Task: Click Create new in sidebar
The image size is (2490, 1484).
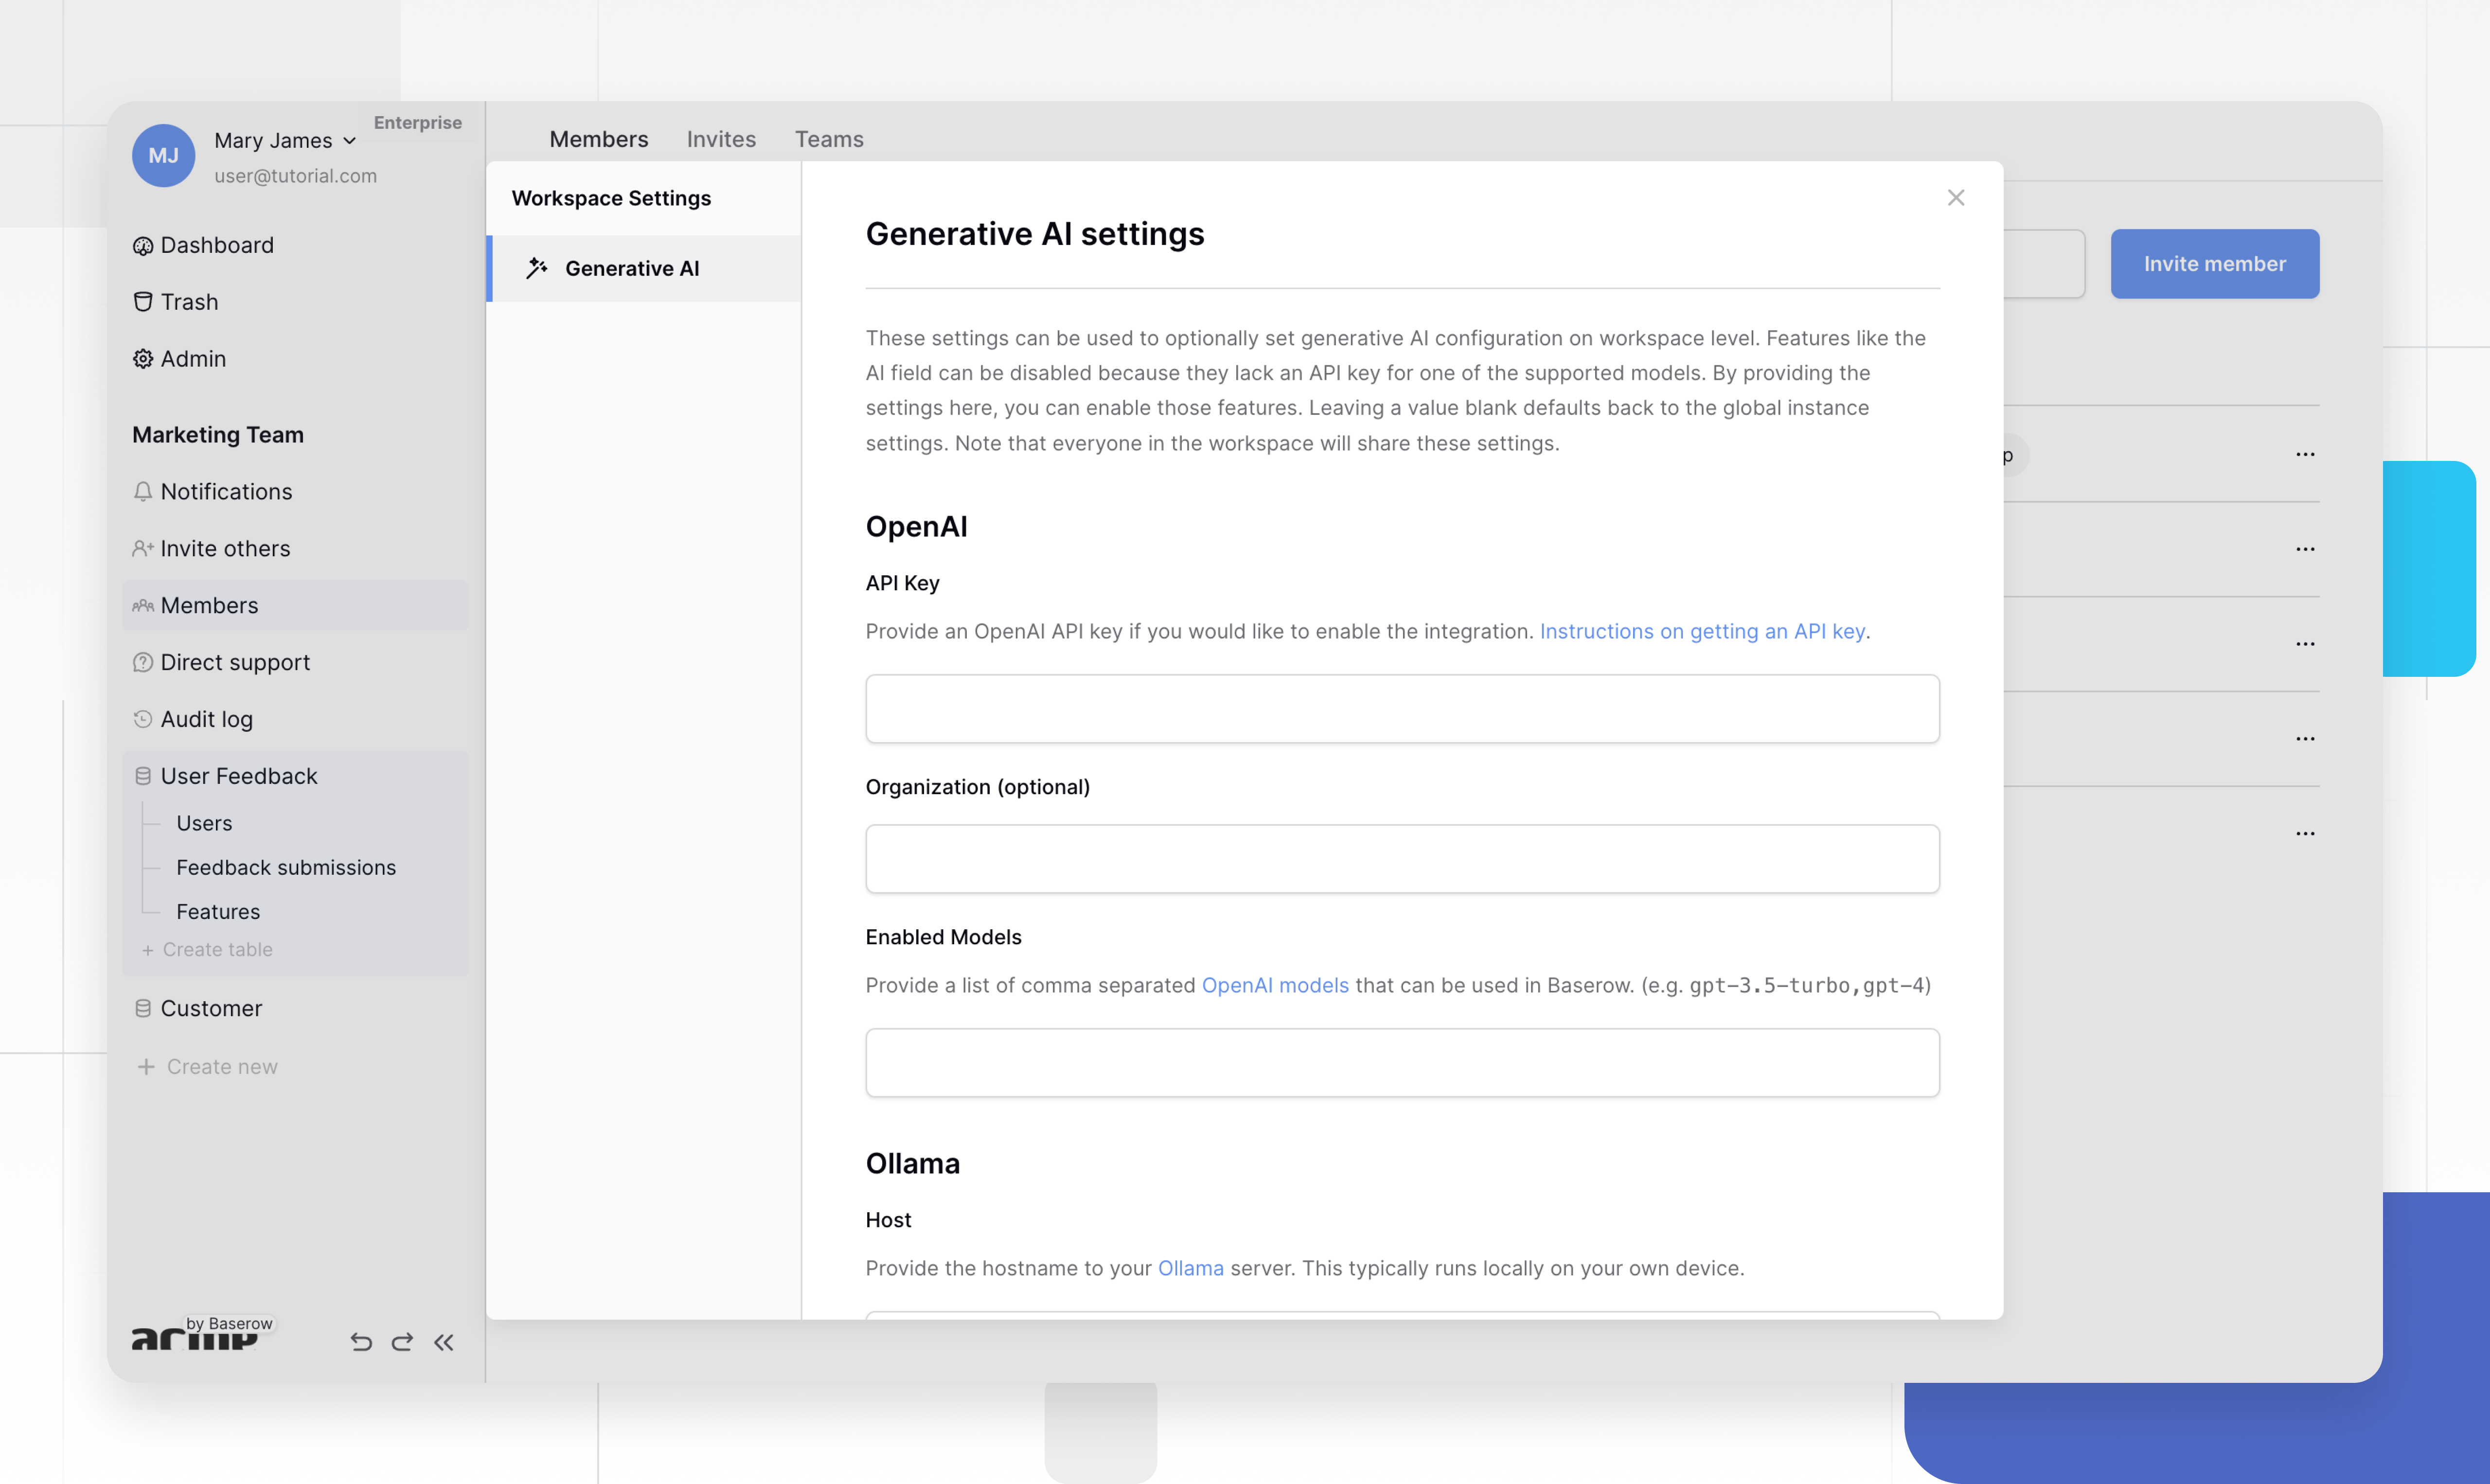Action: [x=207, y=1067]
